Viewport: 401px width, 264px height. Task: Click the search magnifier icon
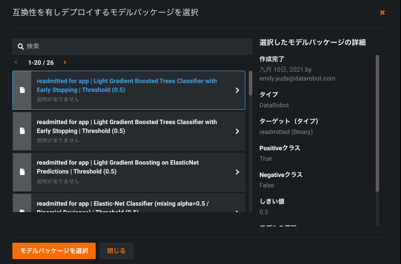point(21,46)
